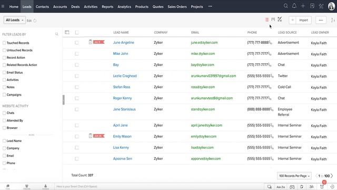
Task: Open the user profile avatar
Action: [331, 6]
